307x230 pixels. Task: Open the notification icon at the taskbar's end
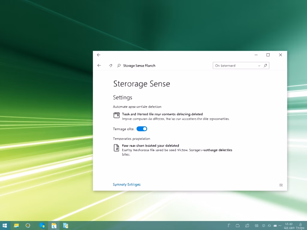pos(300,225)
